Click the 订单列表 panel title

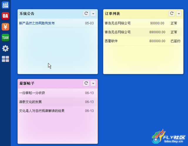click(x=113, y=14)
